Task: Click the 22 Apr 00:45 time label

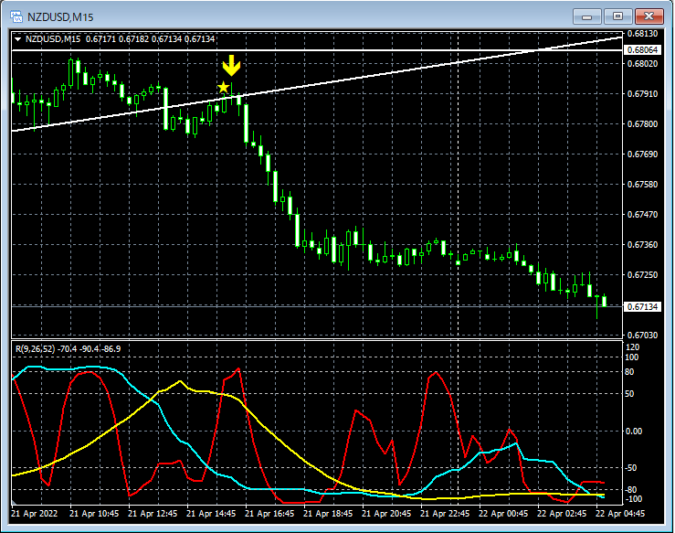Action: (x=503, y=514)
